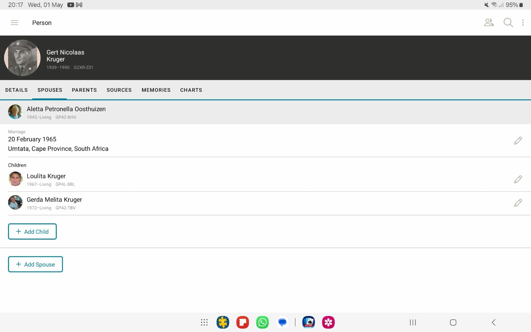Viewport: 531px width, 332px height.
Task: Switch to the Details tab
Action: 17,90
